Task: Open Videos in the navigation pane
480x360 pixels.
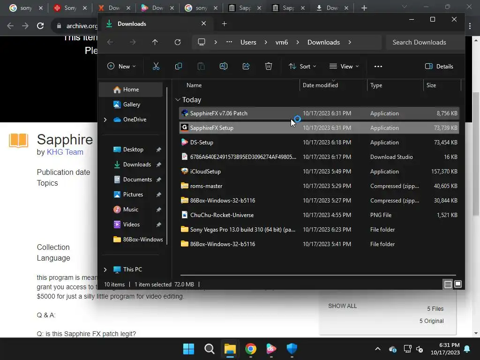Action: (131, 225)
